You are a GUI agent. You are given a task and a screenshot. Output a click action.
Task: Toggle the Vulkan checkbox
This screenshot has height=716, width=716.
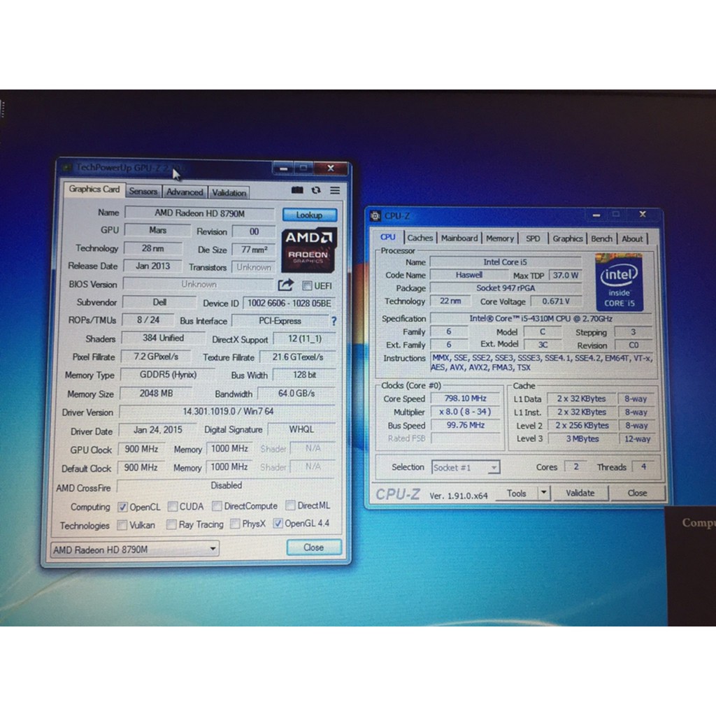(122, 524)
